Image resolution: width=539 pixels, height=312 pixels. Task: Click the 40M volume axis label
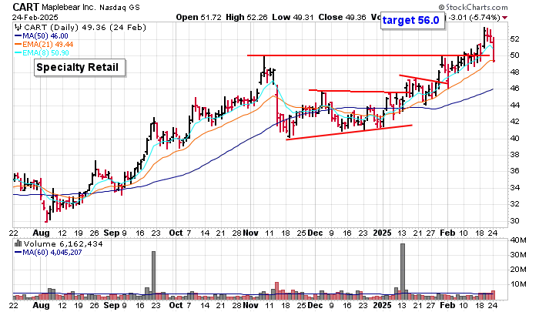click(518, 240)
